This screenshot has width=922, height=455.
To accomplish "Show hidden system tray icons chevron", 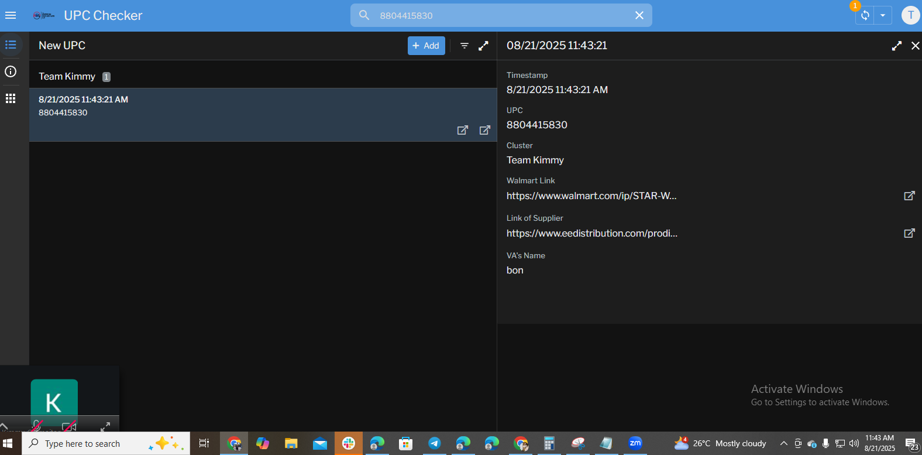I will (783, 443).
